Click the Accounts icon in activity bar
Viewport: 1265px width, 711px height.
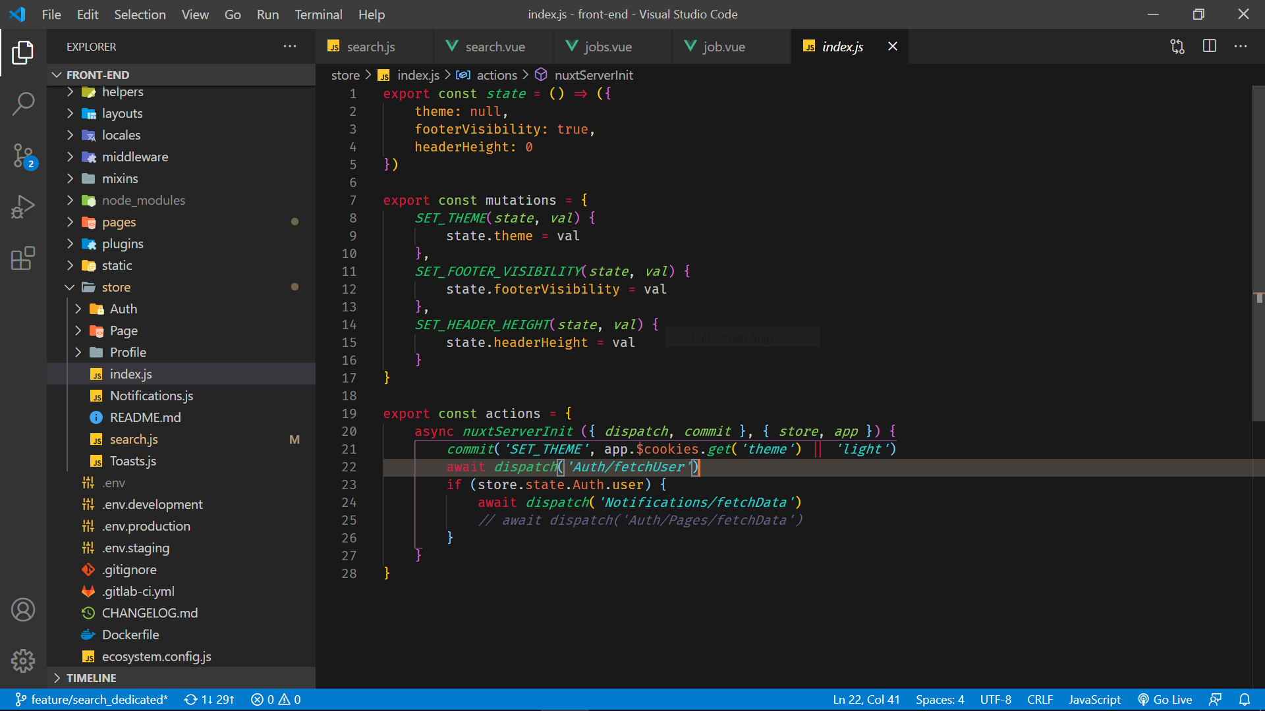pos(23,610)
